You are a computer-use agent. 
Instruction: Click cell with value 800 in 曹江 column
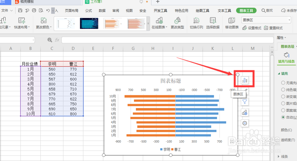tap(73, 114)
